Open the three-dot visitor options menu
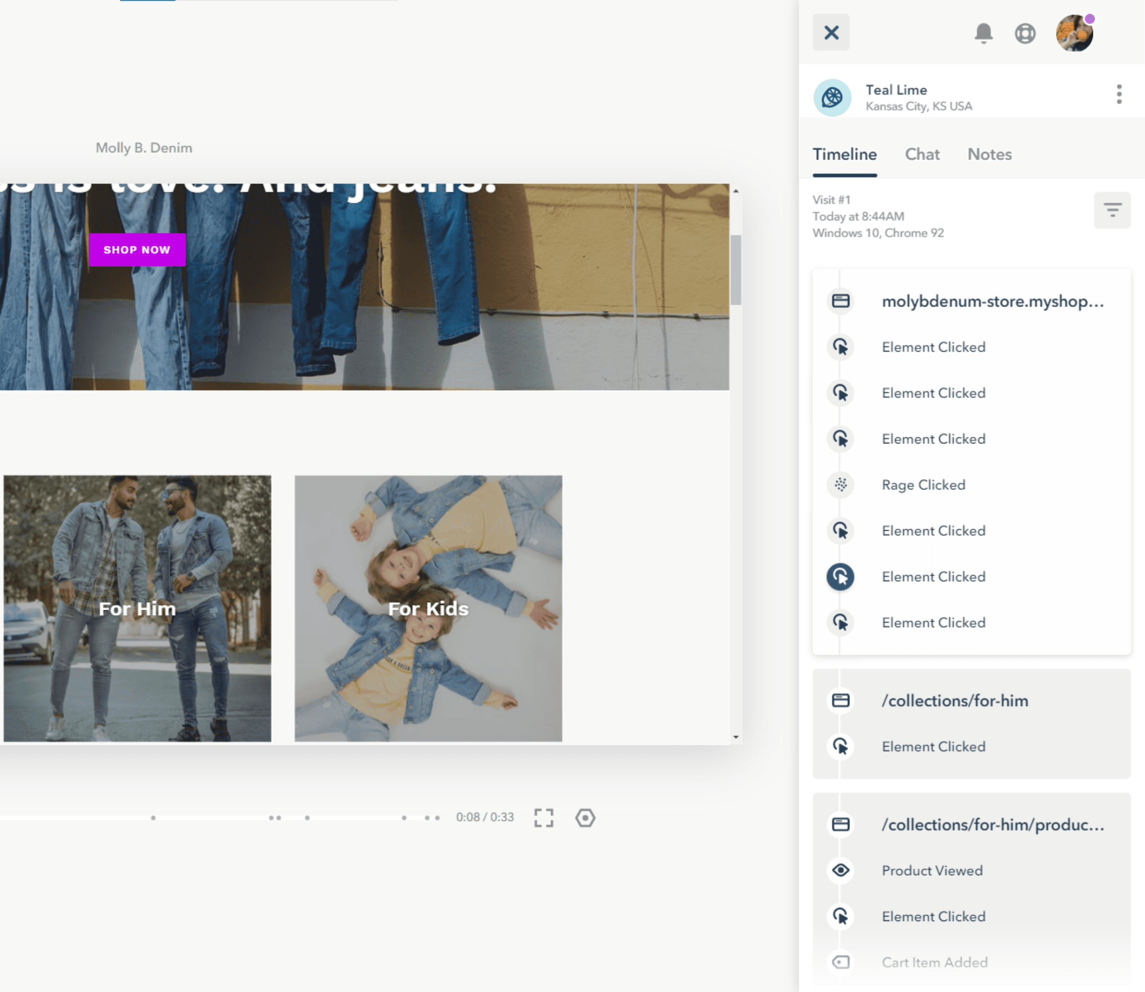Image resolution: width=1145 pixels, height=992 pixels. [x=1118, y=95]
